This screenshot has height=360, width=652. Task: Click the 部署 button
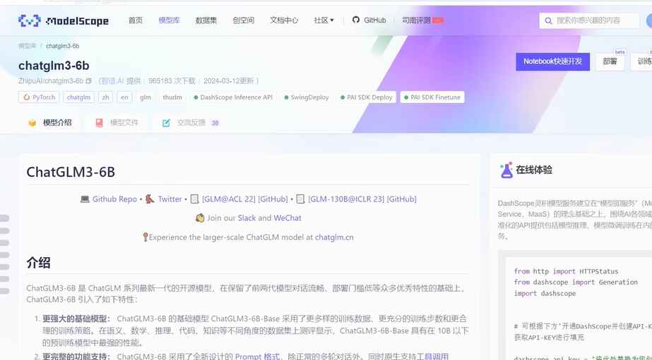click(x=610, y=61)
